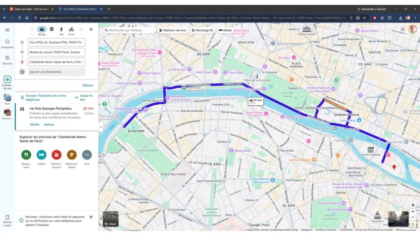Screen dimensions: 420x236
Task: Edit the Tour Eiffel starting point field
Action: (x=57, y=42)
